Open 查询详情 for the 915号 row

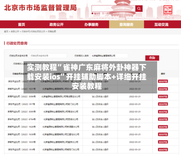click(x=163, y=81)
